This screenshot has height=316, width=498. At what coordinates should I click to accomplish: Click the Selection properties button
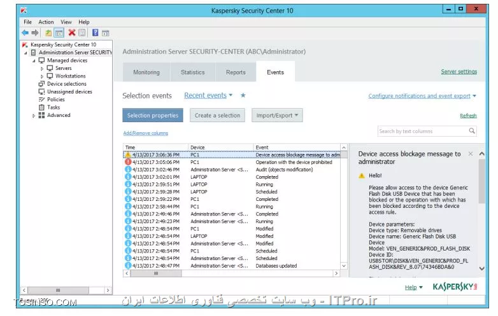(153, 115)
